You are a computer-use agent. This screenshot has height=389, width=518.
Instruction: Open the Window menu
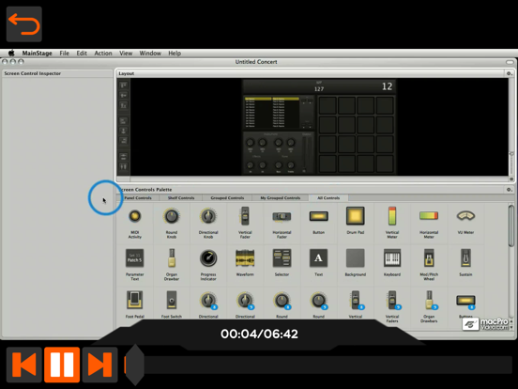click(x=150, y=53)
